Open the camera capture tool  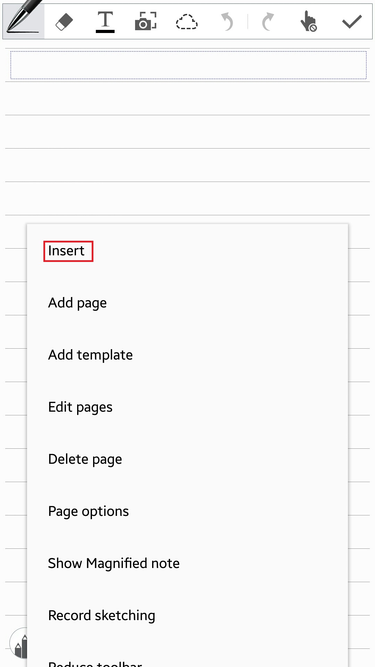tap(145, 21)
